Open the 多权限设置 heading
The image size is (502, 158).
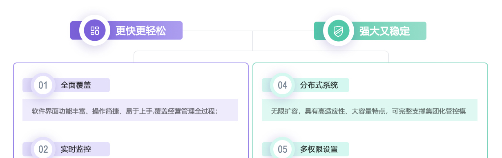coord(319,149)
